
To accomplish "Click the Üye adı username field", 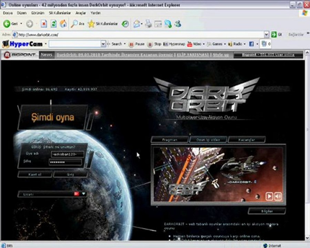I will (68, 154).
